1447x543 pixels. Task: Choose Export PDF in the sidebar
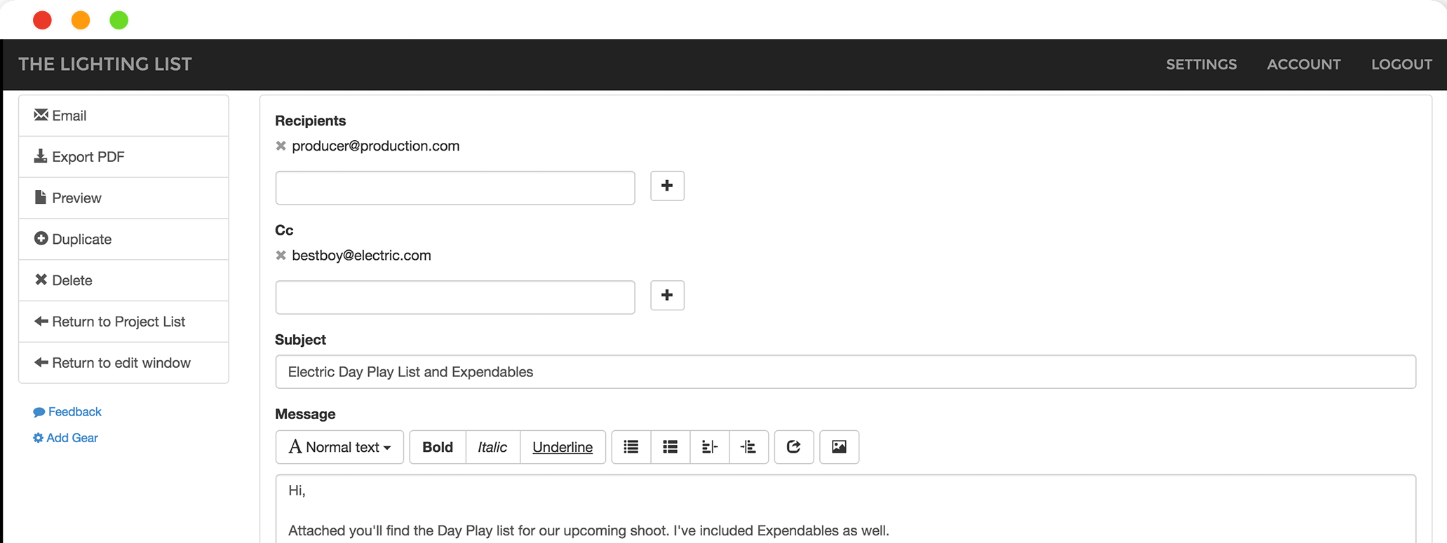(x=123, y=157)
